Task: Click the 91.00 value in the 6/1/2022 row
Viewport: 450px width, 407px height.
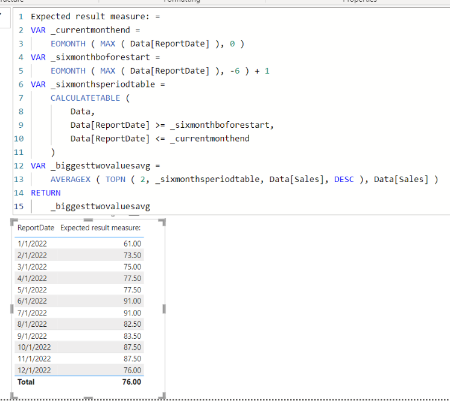Action: [132, 301]
